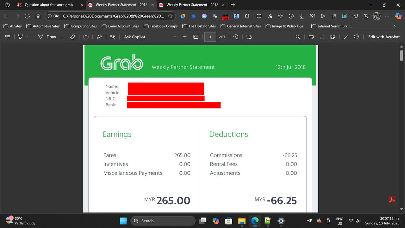Open browser History

(291, 16)
